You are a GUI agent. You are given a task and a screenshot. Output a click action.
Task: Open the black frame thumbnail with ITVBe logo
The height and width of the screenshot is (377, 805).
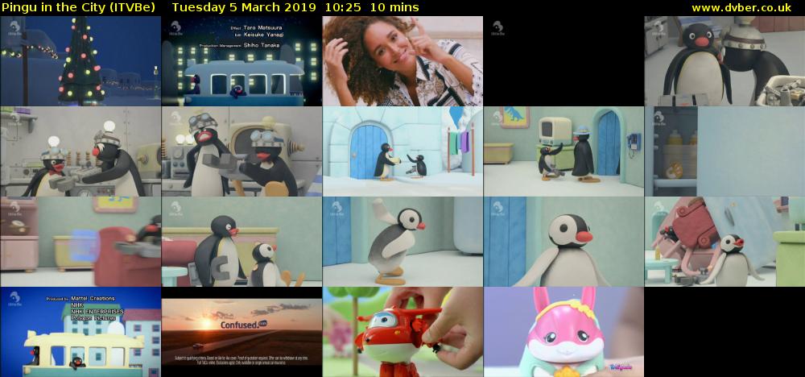pos(563,61)
